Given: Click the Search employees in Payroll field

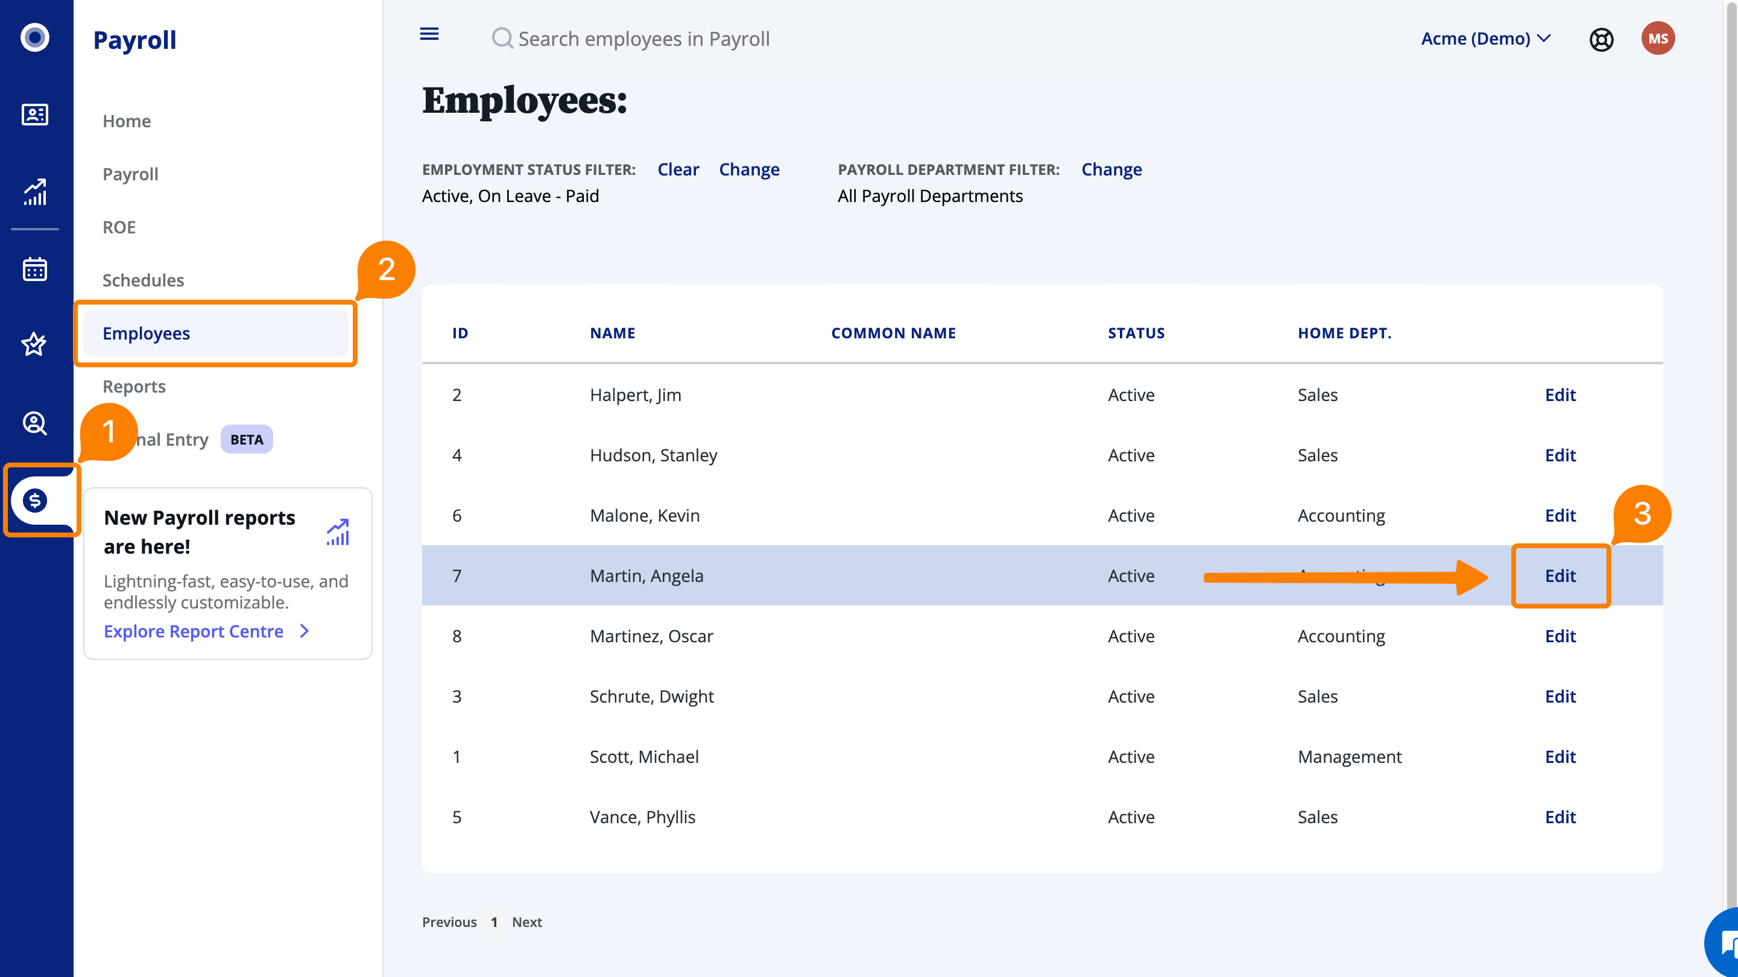Looking at the screenshot, I should coord(643,39).
